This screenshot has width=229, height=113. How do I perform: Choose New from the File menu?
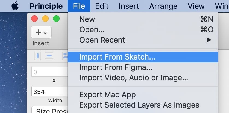click(87, 19)
